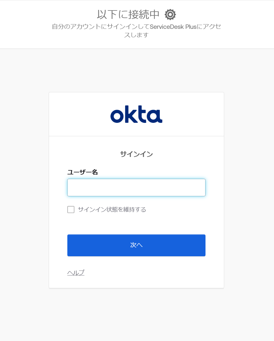
Task: Click the letter 'o' of the Okta logo
Action: [x=117, y=116]
